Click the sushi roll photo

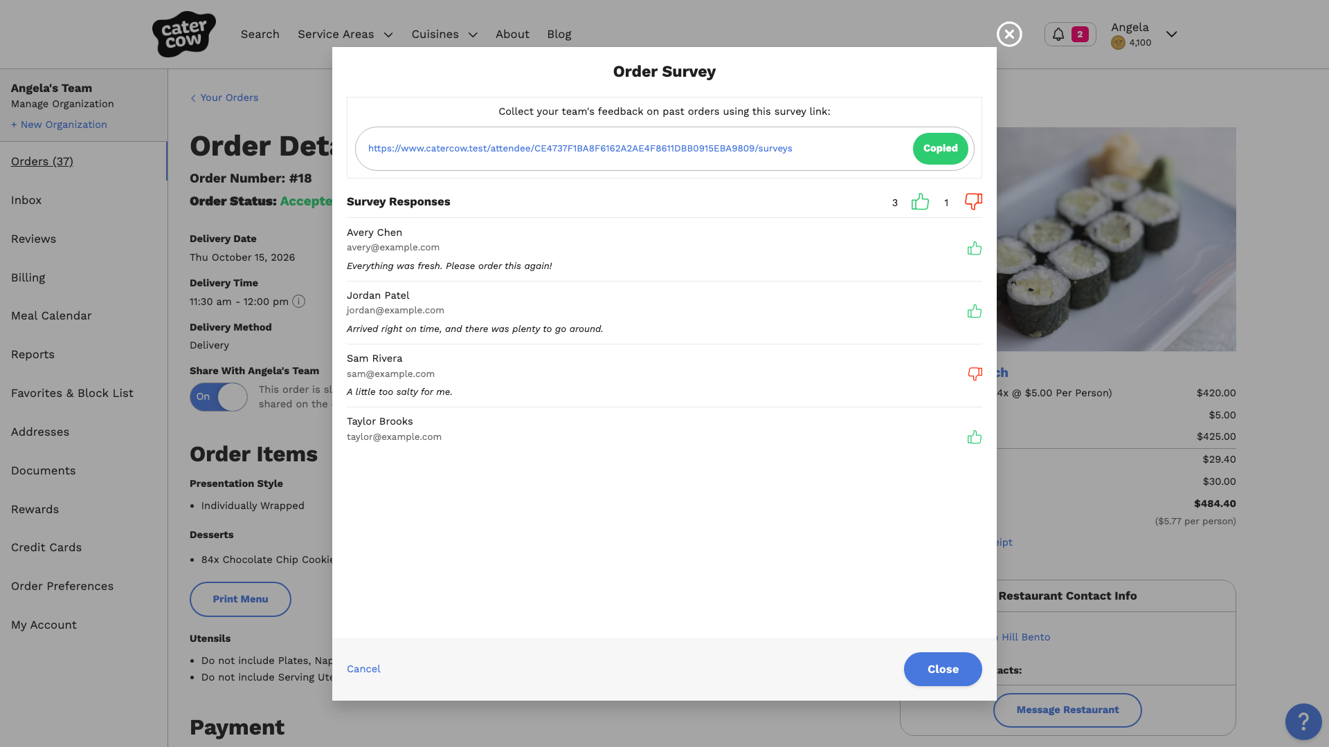click(1116, 239)
